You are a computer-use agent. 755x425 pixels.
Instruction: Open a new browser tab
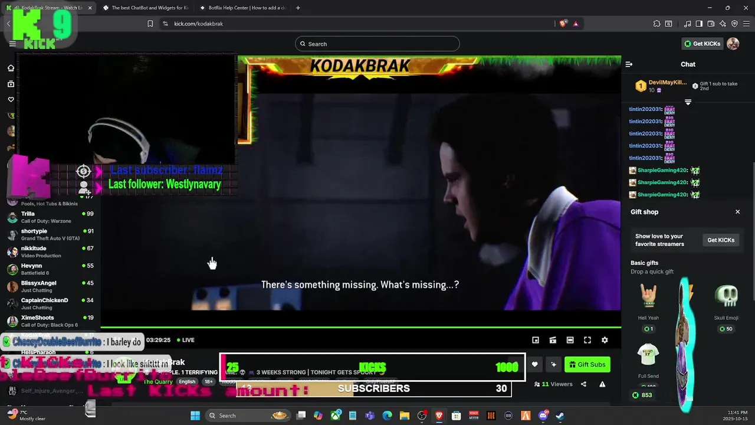pyautogui.click(x=298, y=8)
